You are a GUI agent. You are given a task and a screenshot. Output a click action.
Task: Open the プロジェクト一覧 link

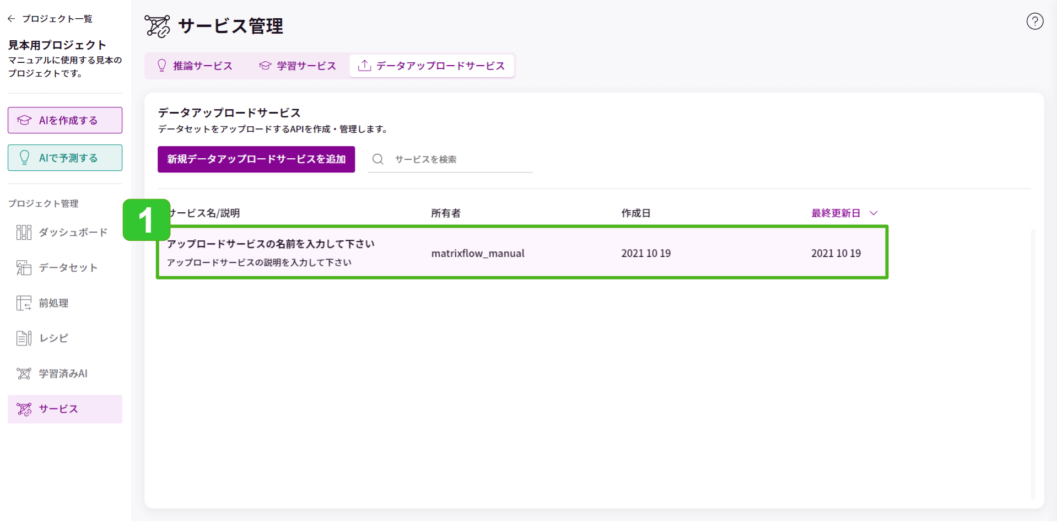pyautogui.click(x=57, y=19)
